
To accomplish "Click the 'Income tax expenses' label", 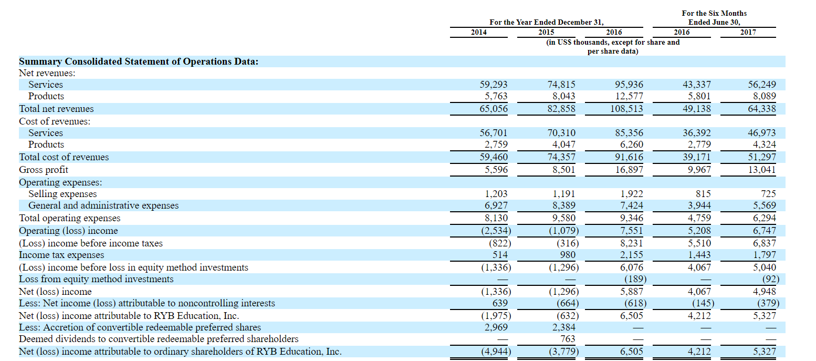I will click(61, 255).
